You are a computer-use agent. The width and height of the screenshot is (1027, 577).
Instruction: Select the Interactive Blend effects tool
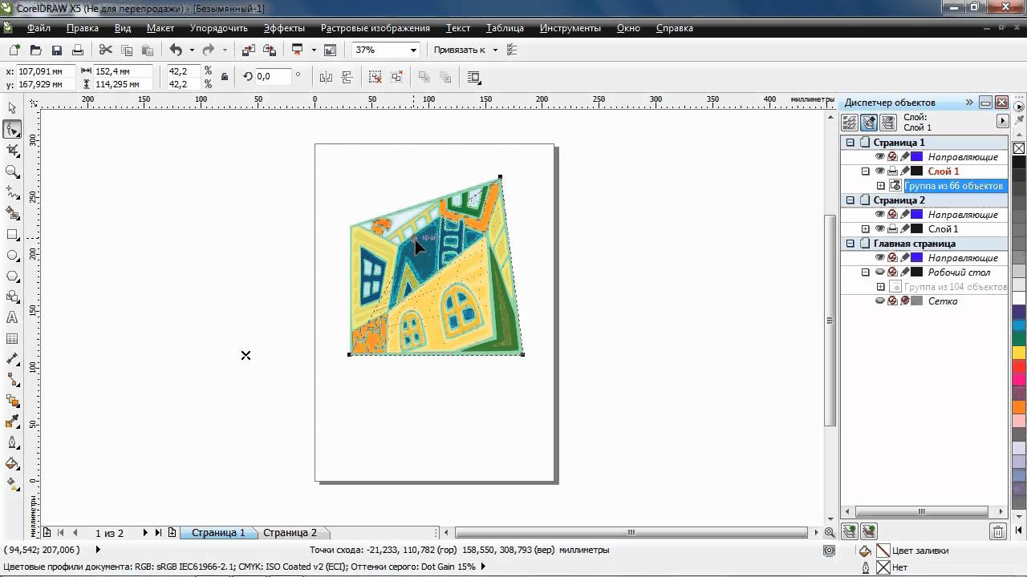(12, 401)
